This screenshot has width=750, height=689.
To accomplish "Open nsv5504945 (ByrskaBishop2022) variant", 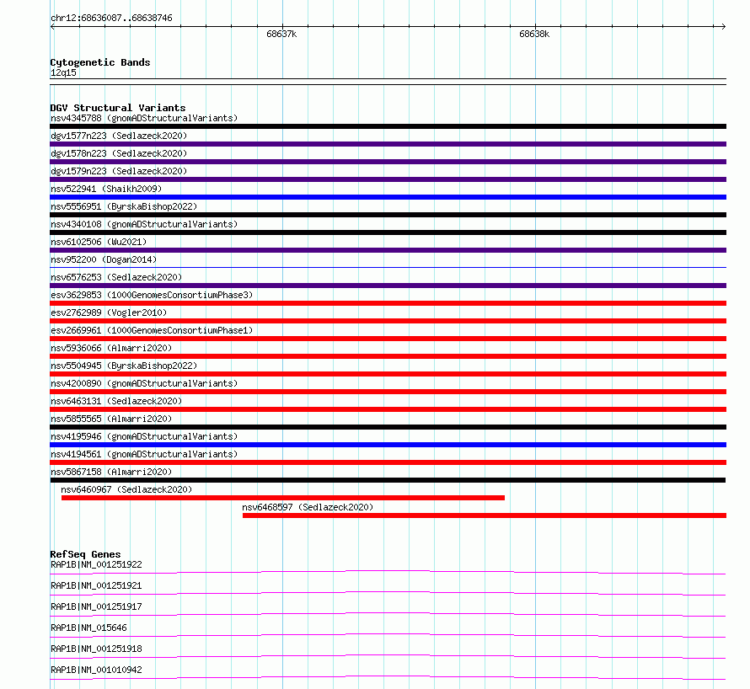I will click(124, 366).
